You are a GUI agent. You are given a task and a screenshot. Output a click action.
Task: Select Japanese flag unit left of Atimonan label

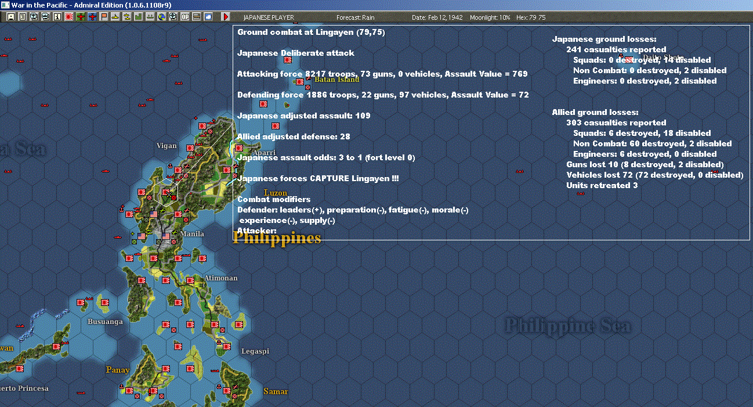coord(190,280)
